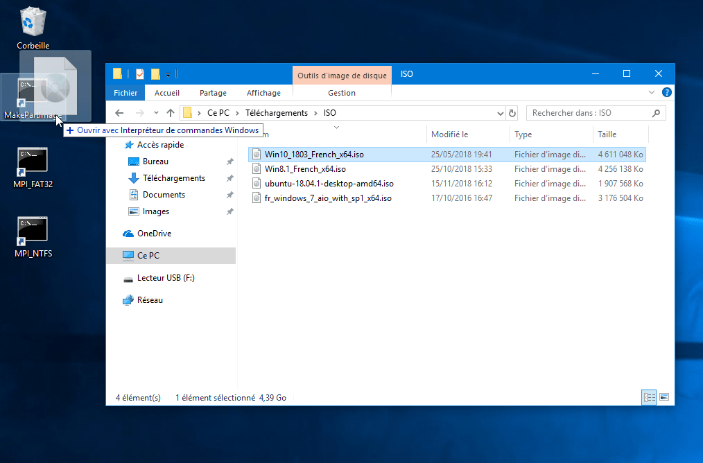The image size is (703, 463).
Task: Go up one folder level arrow
Action: click(171, 113)
